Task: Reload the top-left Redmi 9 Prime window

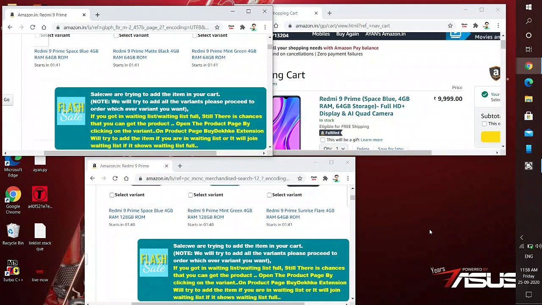Action: 33,27
